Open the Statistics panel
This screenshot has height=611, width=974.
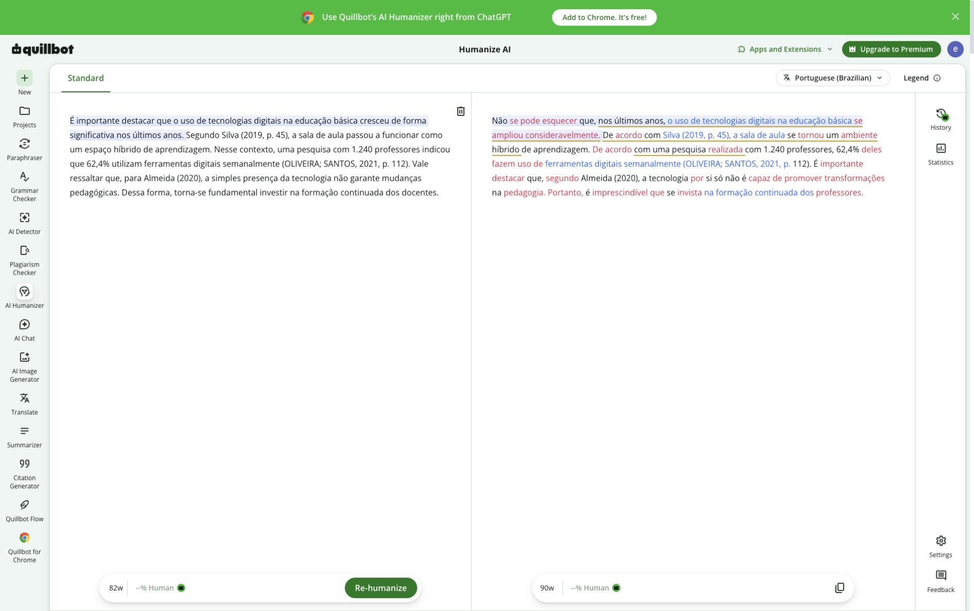pos(941,154)
